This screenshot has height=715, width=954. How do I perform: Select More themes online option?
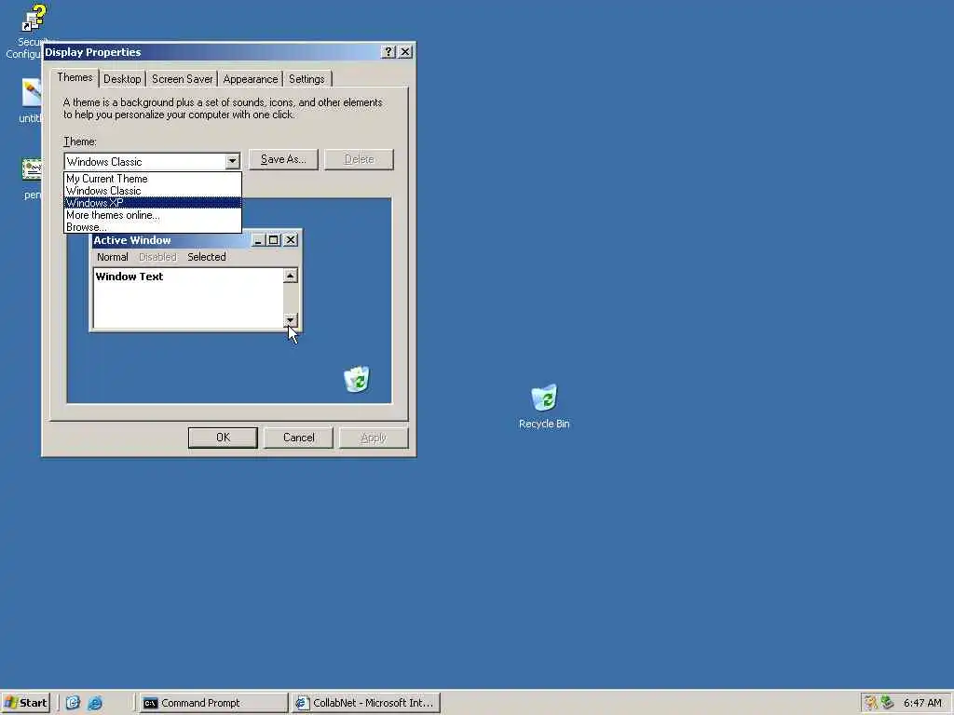point(153,215)
